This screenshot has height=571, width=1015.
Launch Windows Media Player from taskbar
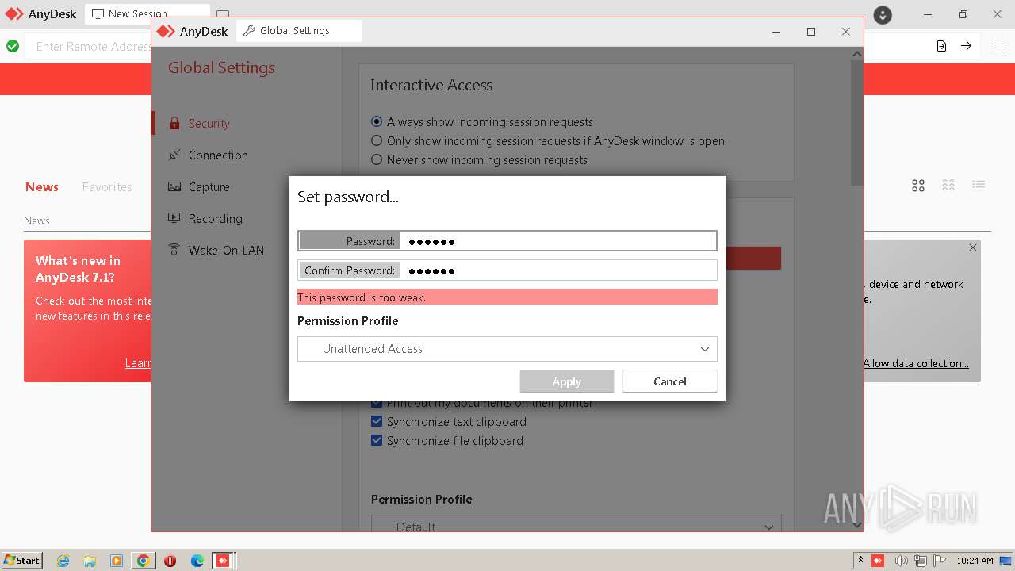(117, 561)
